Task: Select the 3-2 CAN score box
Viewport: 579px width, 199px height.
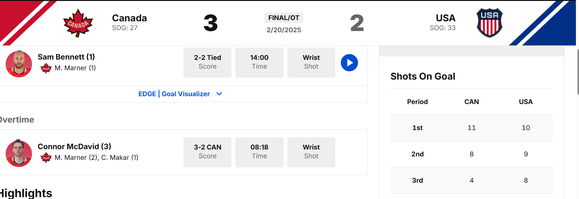Action: coord(207,152)
